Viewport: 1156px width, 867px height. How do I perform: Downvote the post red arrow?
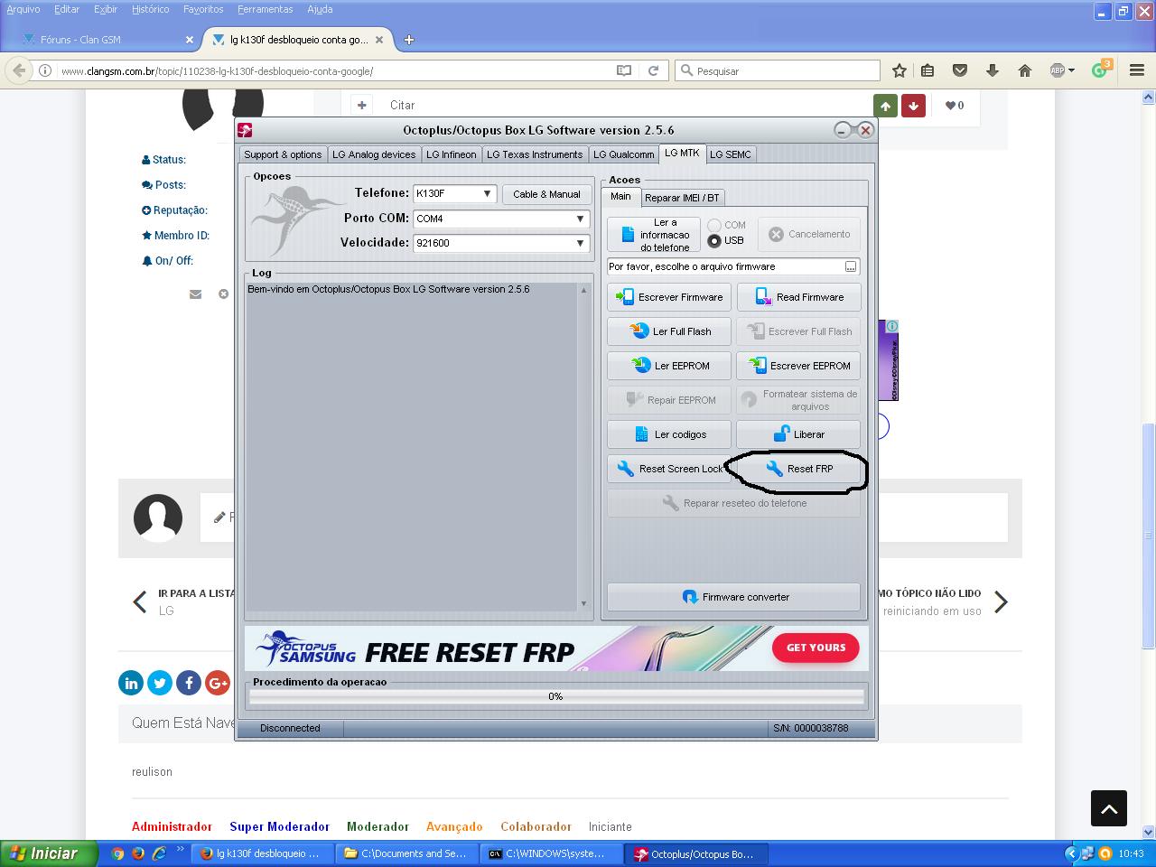(x=913, y=106)
